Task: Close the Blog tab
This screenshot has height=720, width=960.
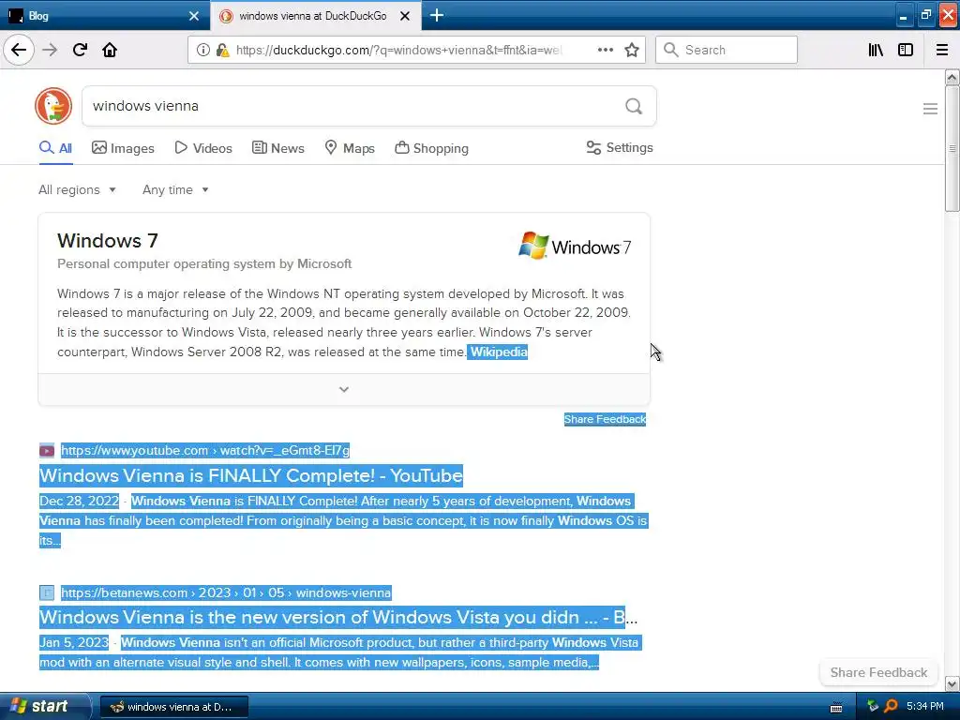Action: (x=194, y=16)
